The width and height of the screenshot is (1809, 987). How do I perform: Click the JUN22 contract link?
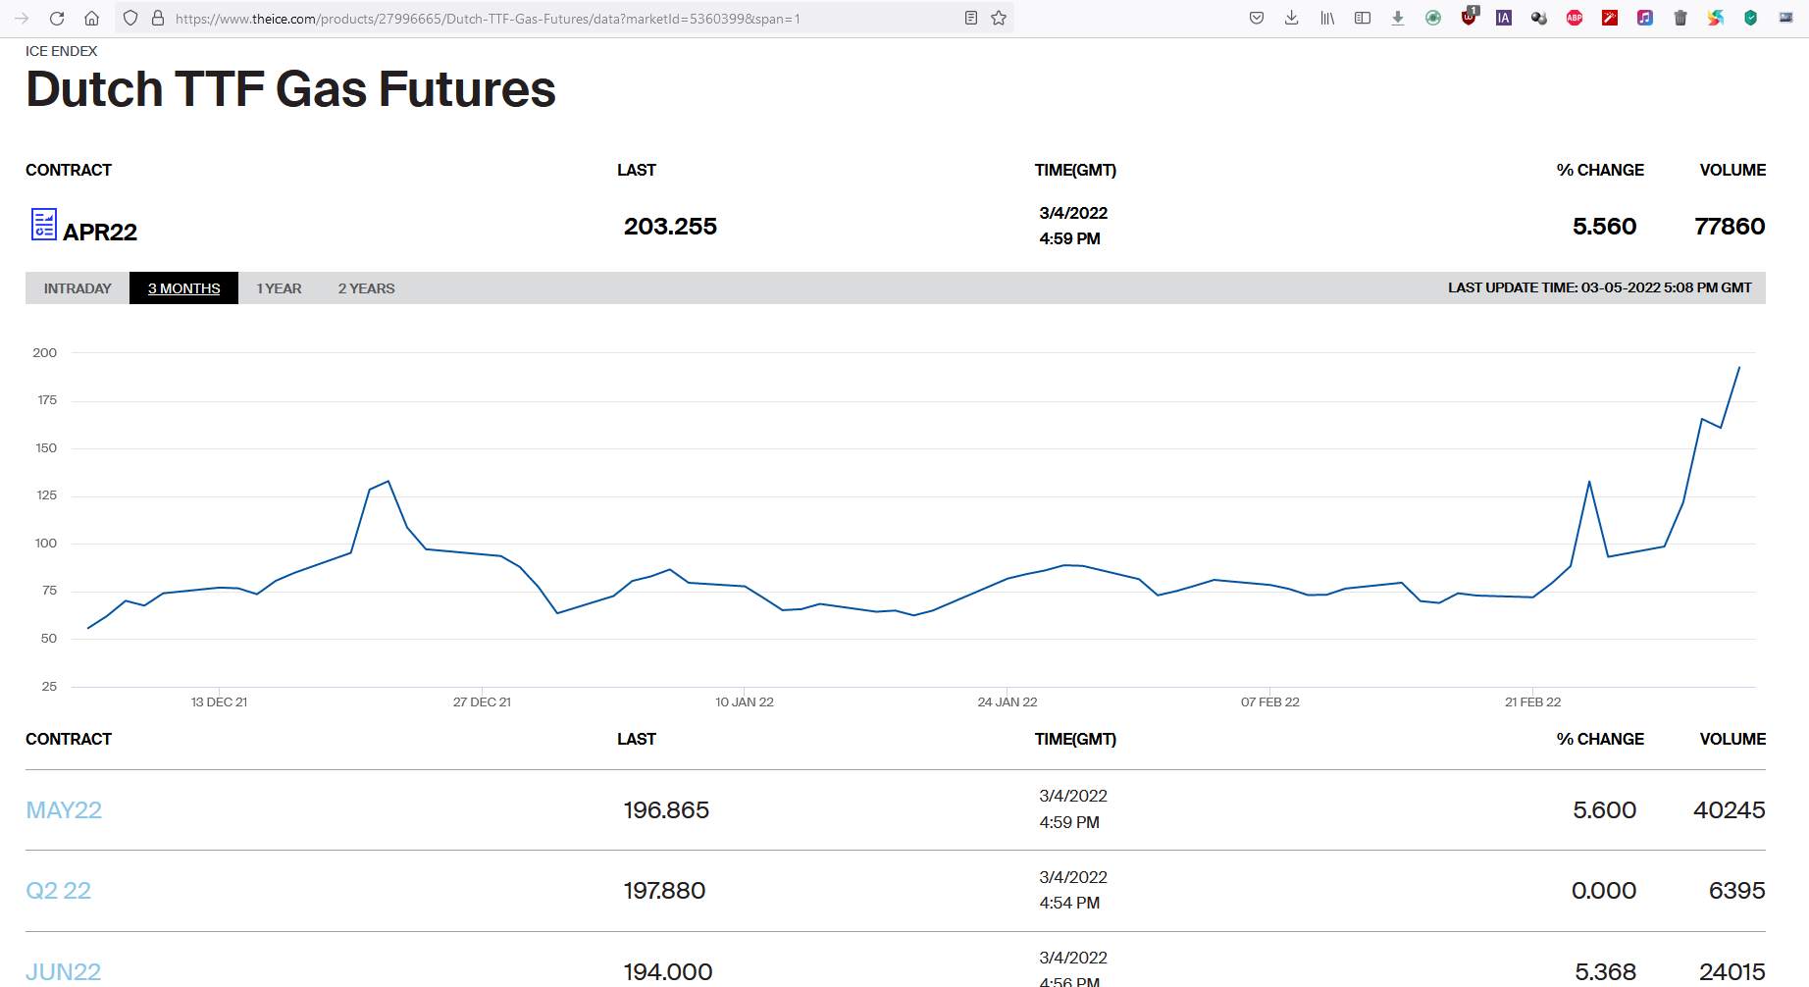pyautogui.click(x=64, y=971)
